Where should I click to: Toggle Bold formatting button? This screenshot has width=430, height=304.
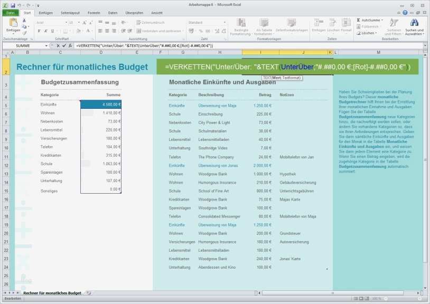[x=39, y=31]
